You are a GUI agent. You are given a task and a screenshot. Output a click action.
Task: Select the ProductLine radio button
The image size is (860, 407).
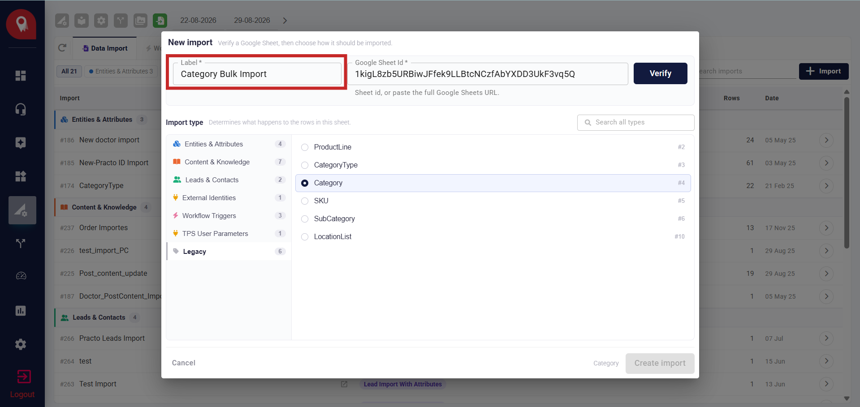click(305, 147)
